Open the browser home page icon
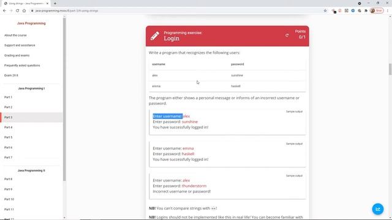This screenshot has width=392, height=220. (24, 11)
